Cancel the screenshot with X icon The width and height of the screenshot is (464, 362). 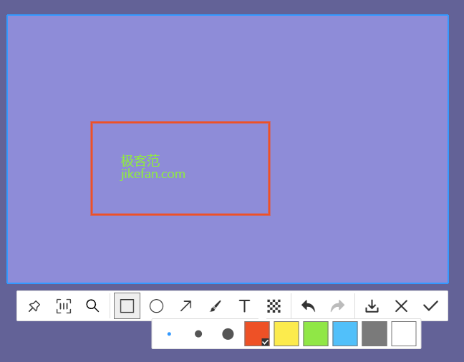click(401, 305)
